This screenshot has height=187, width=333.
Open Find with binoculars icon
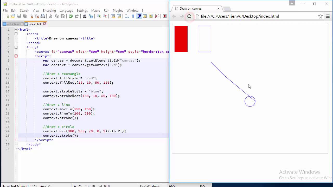click(85, 16)
